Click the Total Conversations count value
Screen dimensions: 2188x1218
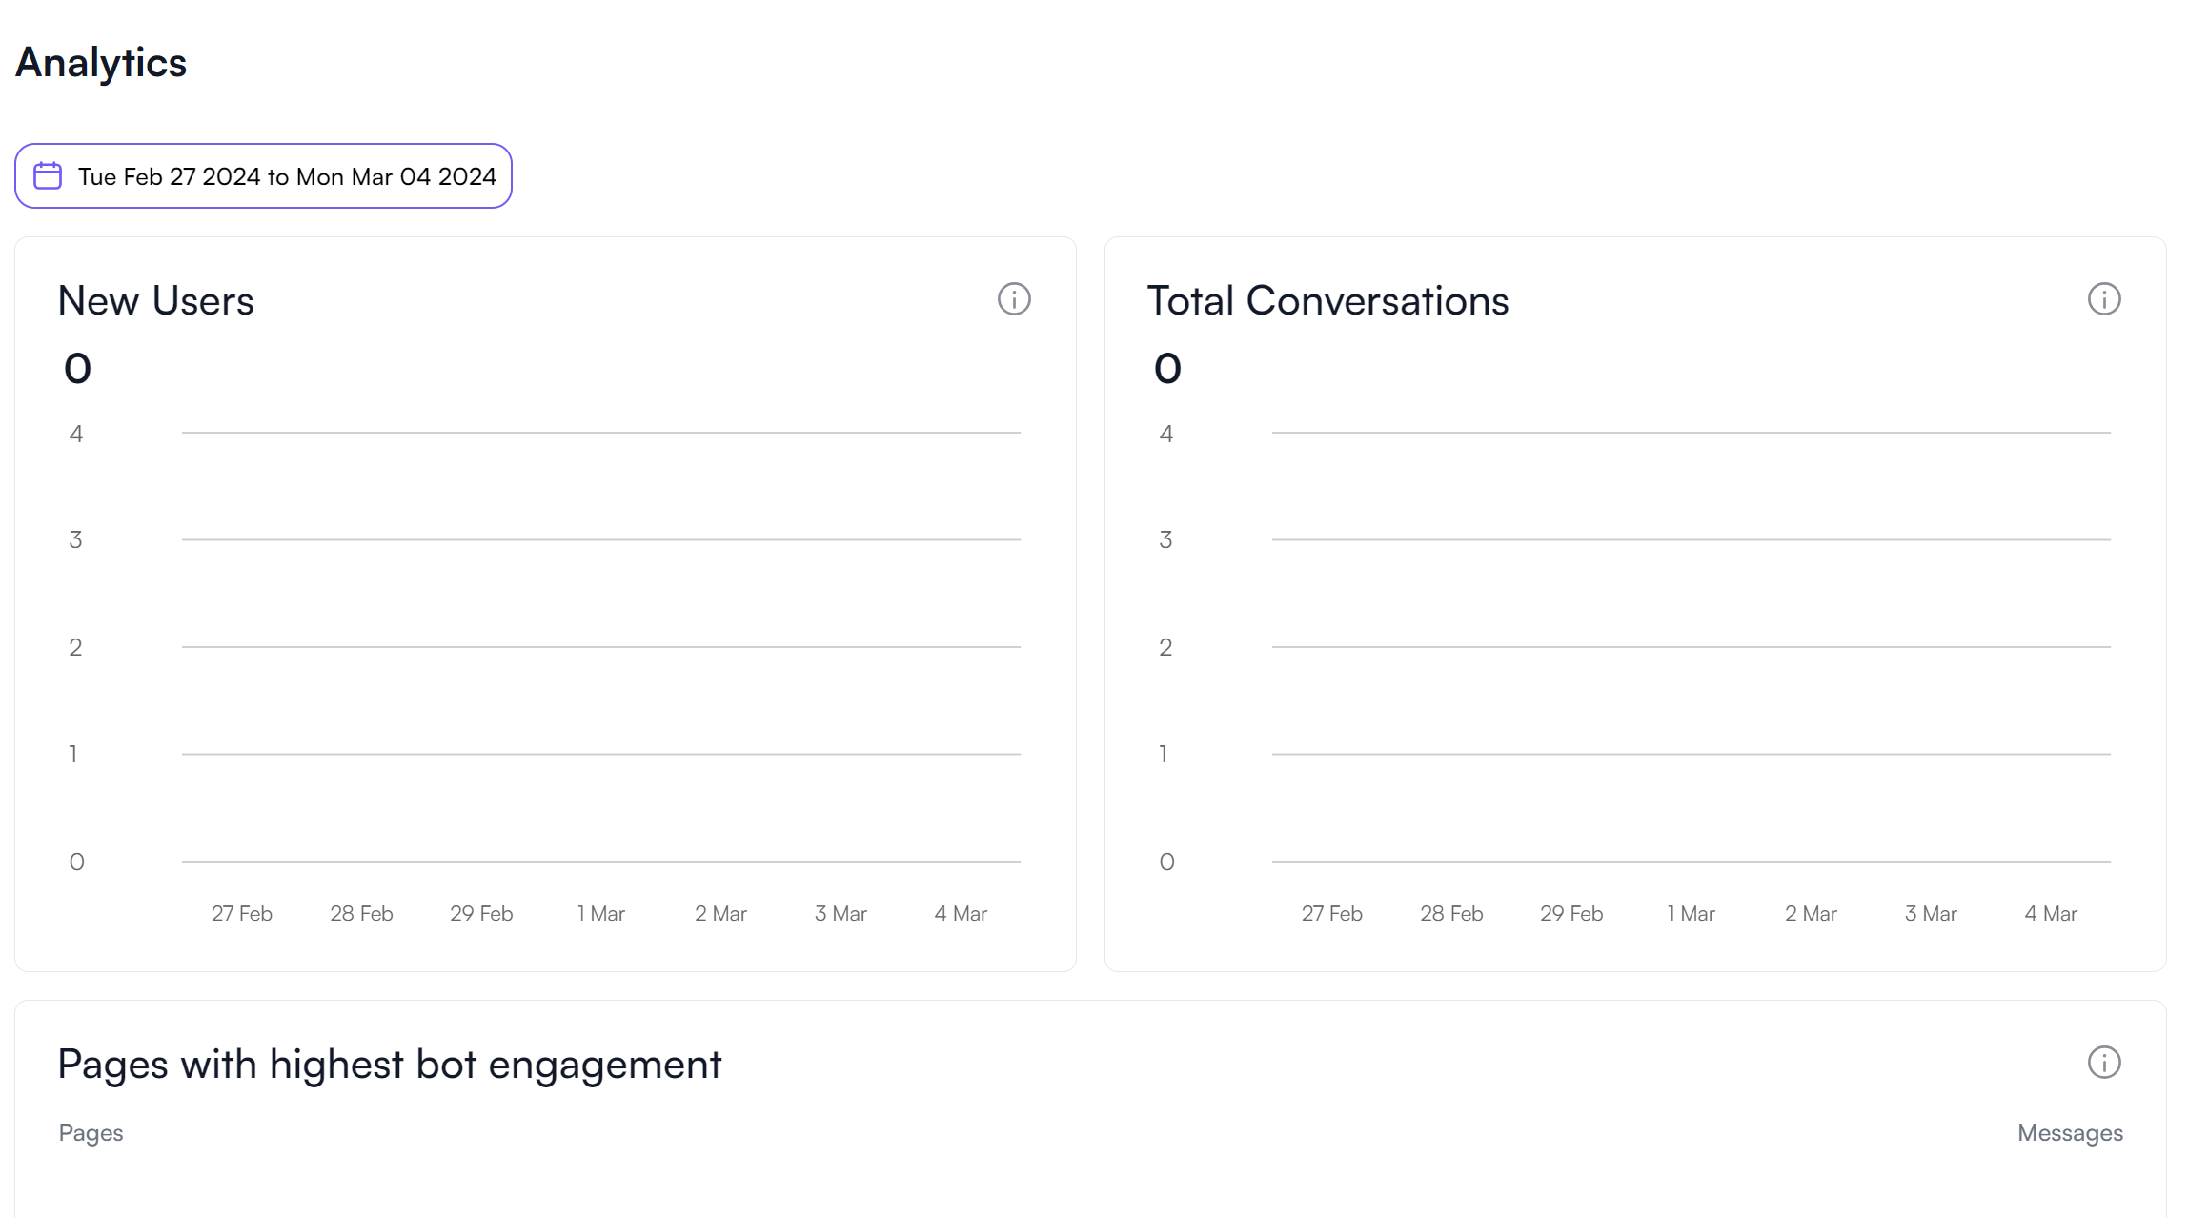(x=1167, y=369)
